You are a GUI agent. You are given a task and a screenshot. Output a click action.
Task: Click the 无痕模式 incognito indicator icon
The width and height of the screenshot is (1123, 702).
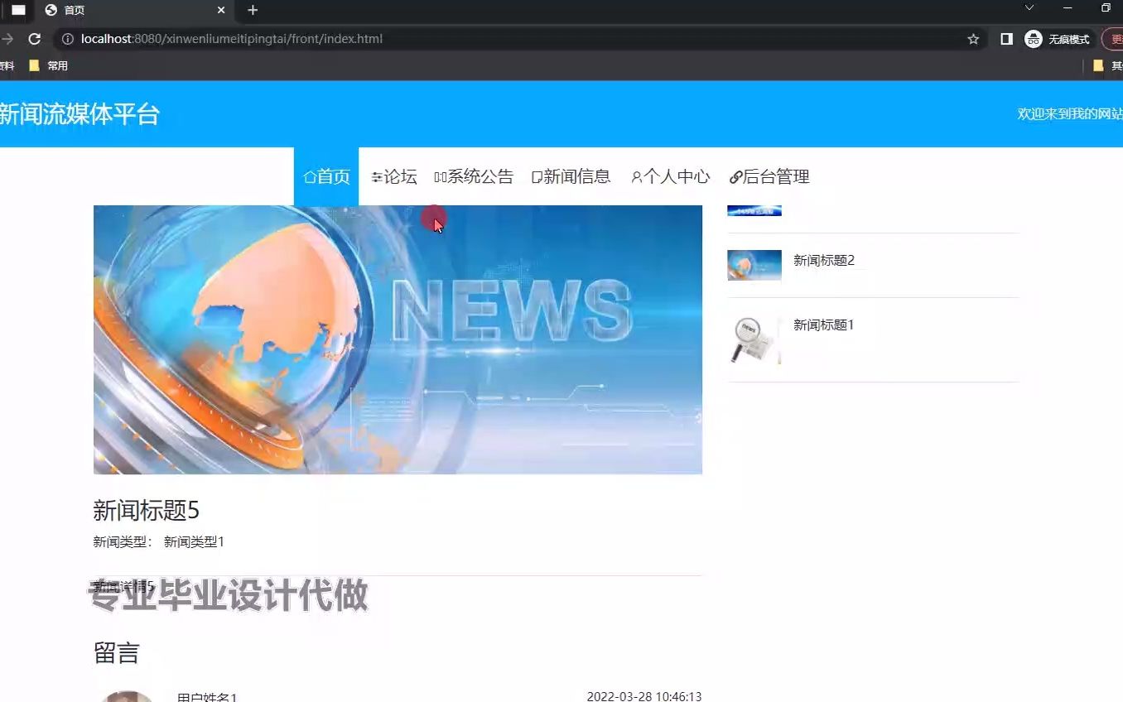1033,38
